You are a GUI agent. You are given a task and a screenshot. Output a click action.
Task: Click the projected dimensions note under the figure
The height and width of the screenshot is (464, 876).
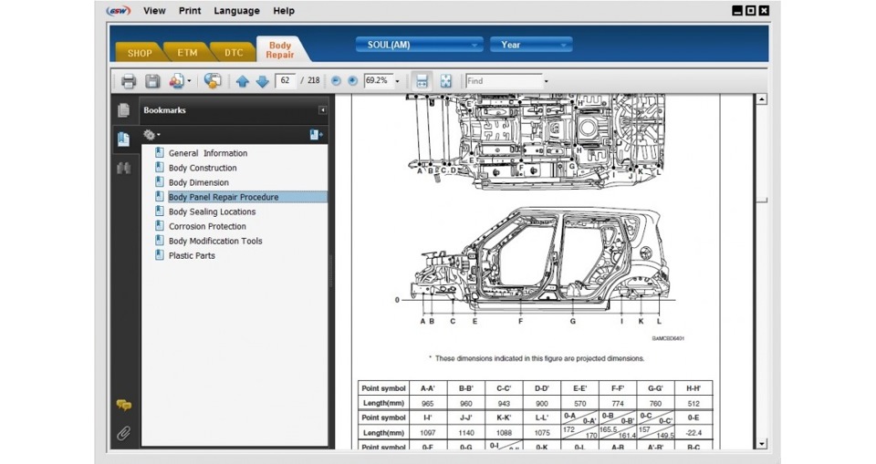tap(537, 358)
